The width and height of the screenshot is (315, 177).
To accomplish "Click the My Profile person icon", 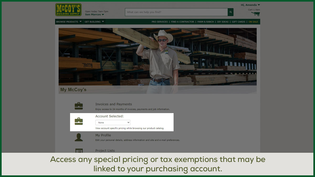I will (x=79, y=137).
